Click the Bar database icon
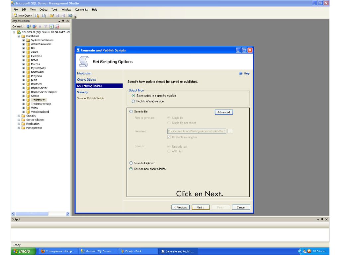Screen dimensions: 340x255 (28, 48)
